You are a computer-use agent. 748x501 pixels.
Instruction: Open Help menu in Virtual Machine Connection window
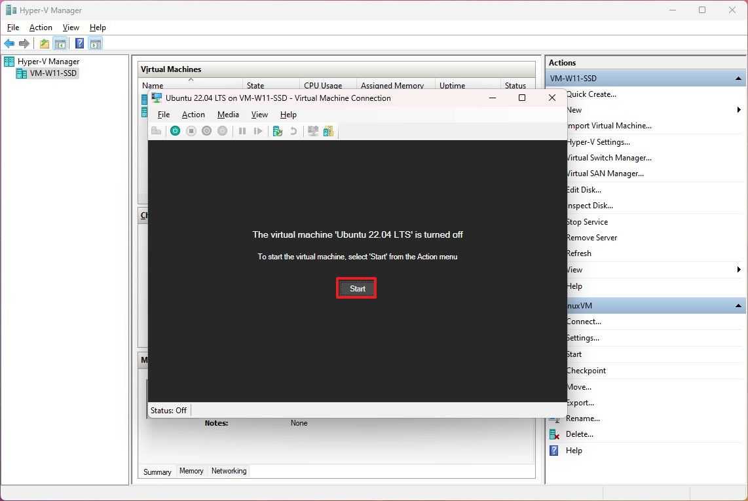(x=288, y=115)
